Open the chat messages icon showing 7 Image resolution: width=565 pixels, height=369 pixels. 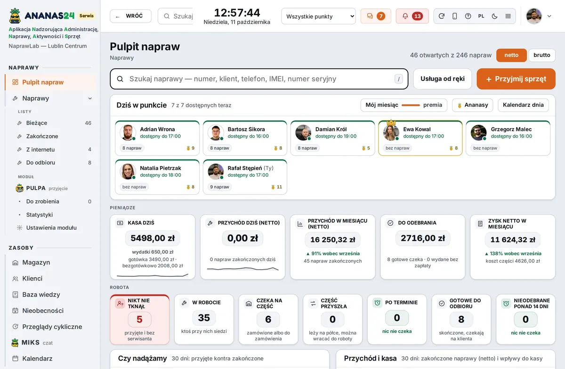click(x=376, y=16)
